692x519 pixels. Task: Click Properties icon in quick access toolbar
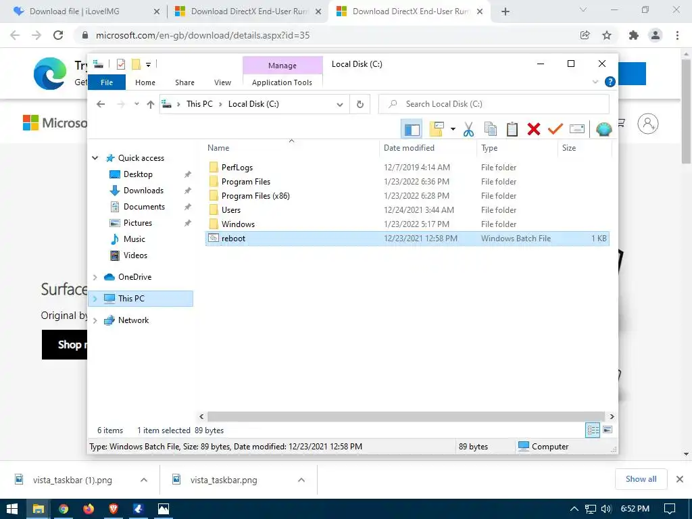tap(121, 64)
